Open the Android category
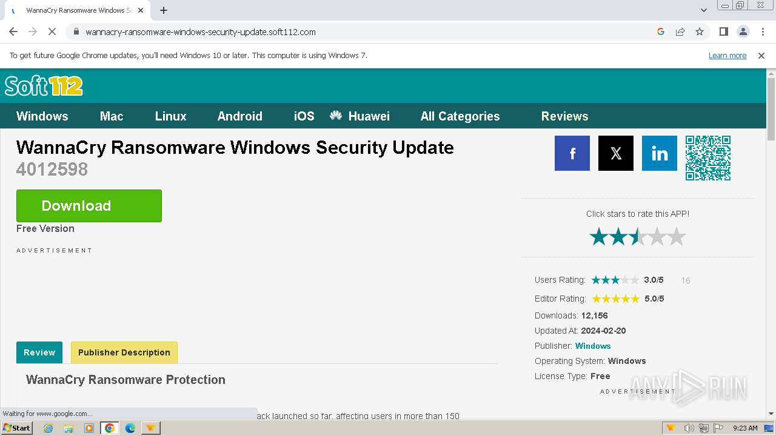 pyautogui.click(x=240, y=116)
